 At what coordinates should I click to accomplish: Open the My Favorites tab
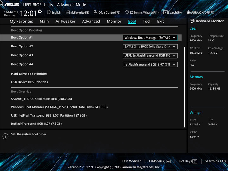pyautogui.click(x=22, y=22)
